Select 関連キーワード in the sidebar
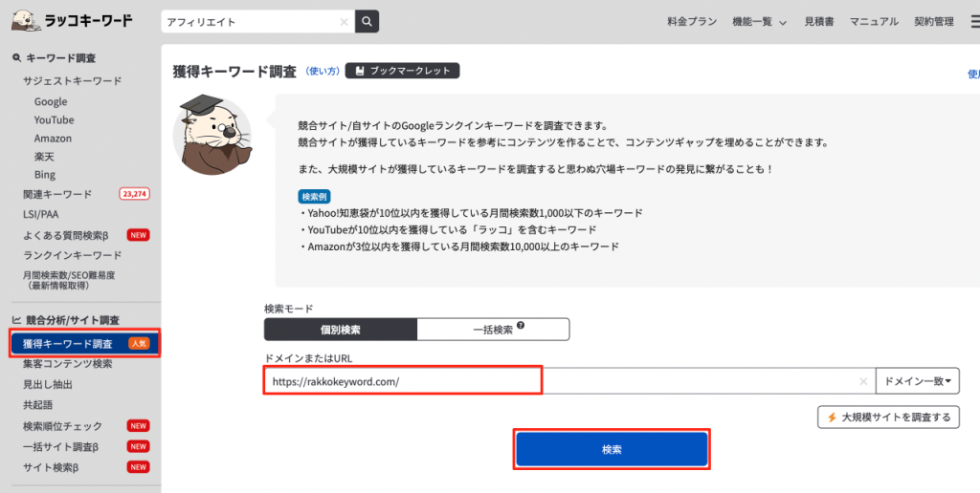Image resolution: width=980 pixels, height=493 pixels. pos(57,194)
